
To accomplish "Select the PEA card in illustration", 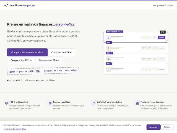I will [x=136, y=69].
